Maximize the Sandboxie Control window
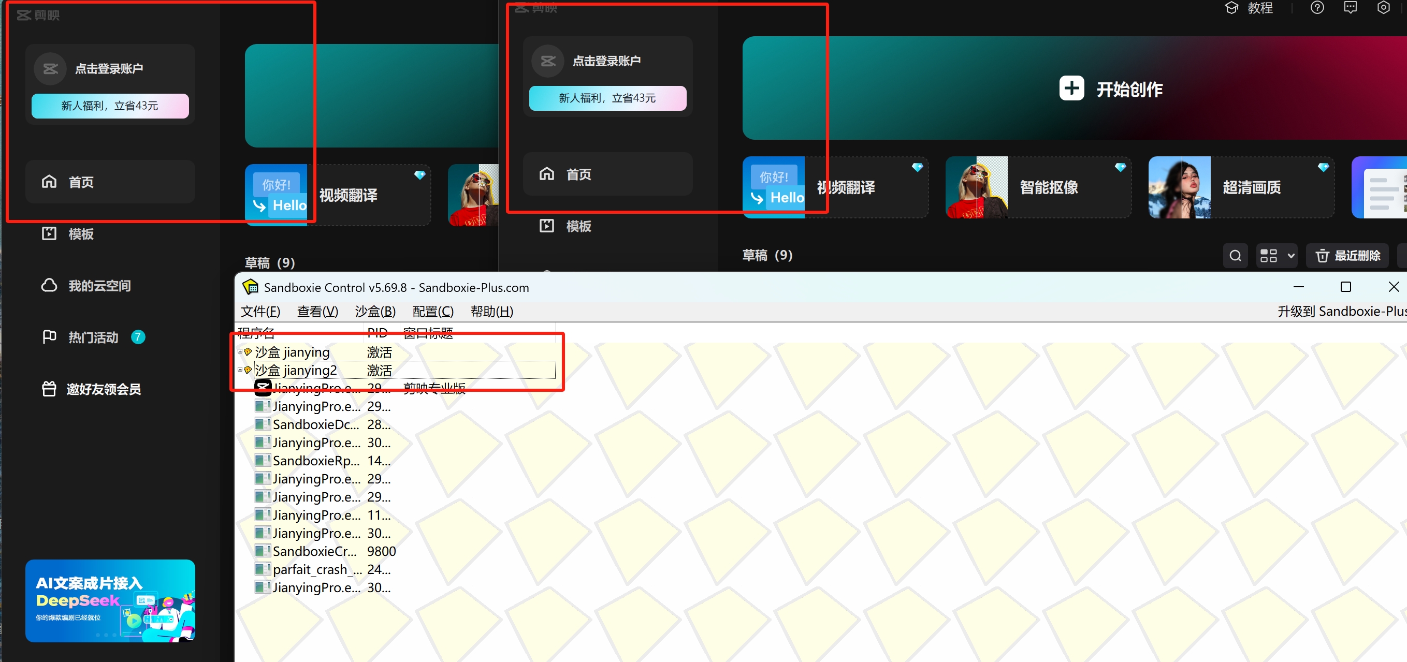Viewport: 1407px width, 662px height. 1345,287
